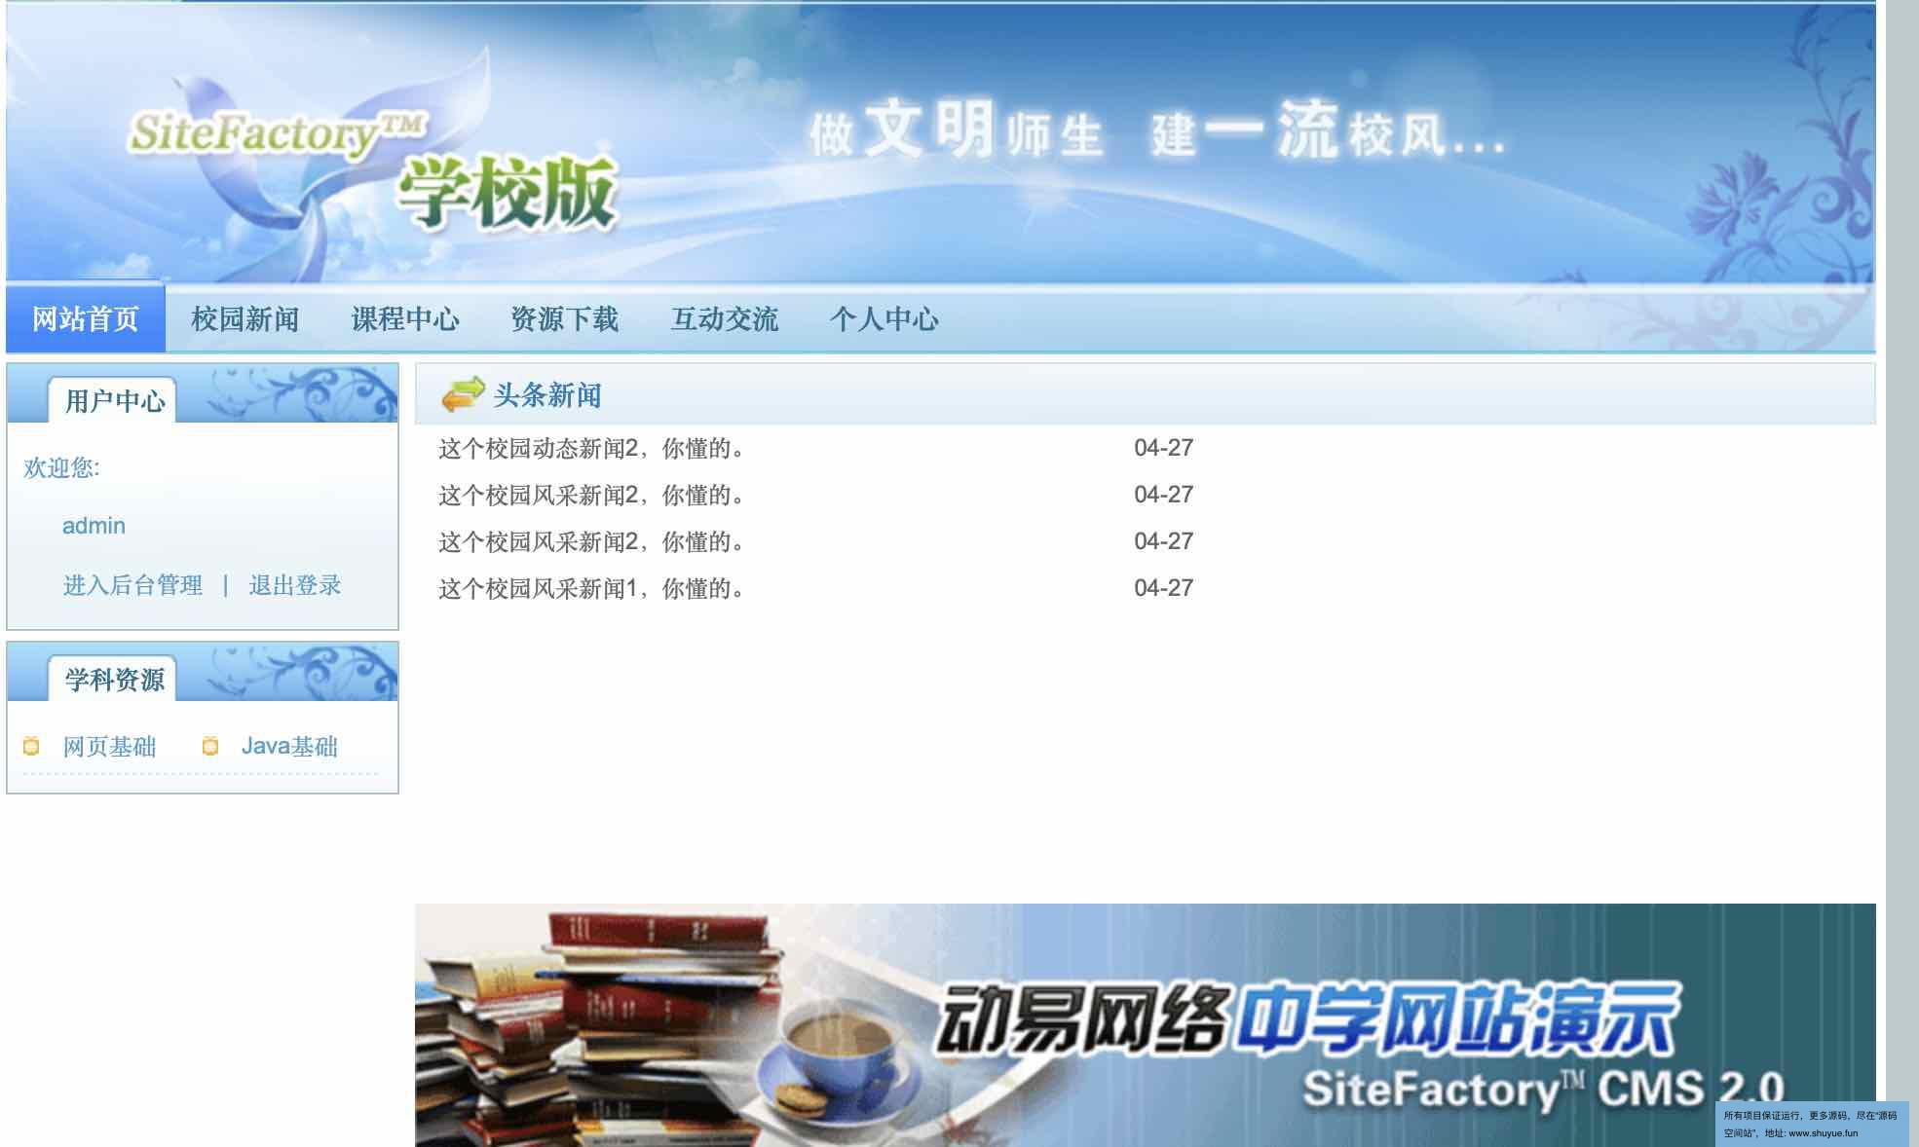Open the 网页基础 subject resource link
Viewport: 1919px width, 1147px height.
pyautogui.click(x=109, y=746)
